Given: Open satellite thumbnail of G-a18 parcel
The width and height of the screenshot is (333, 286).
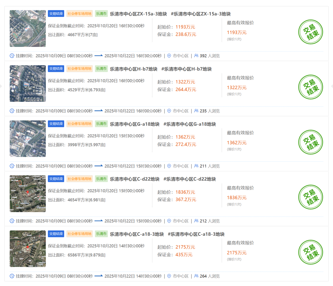Looking at the screenshot, I should point(28,139).
